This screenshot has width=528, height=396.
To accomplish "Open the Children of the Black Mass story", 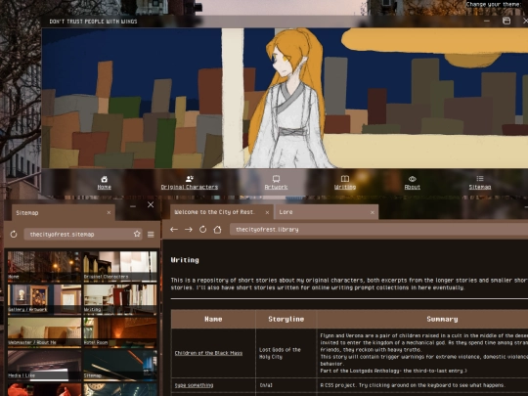I will pyautogui.click(x=208, y=353).
